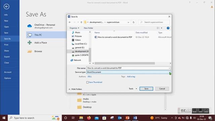The image size is (215, 121).
Task: Click the File name input box
Action: tap(128, 68)
